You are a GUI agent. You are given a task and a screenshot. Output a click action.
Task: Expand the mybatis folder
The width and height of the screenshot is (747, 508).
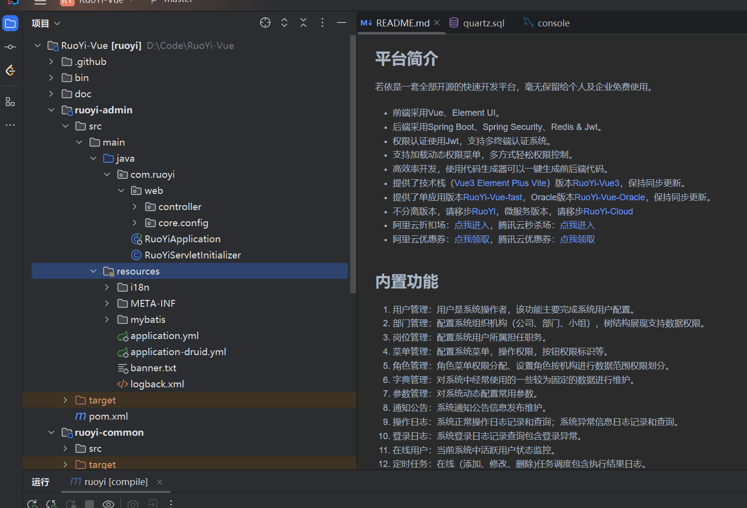(107, 319)
